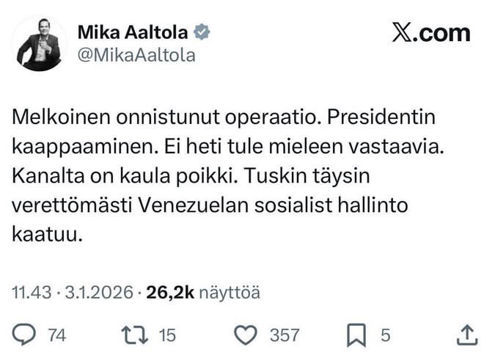Viewport: 495px width, 361px height.
Task: Open the Mika Aaltola display name
Action: click(133, 32)
